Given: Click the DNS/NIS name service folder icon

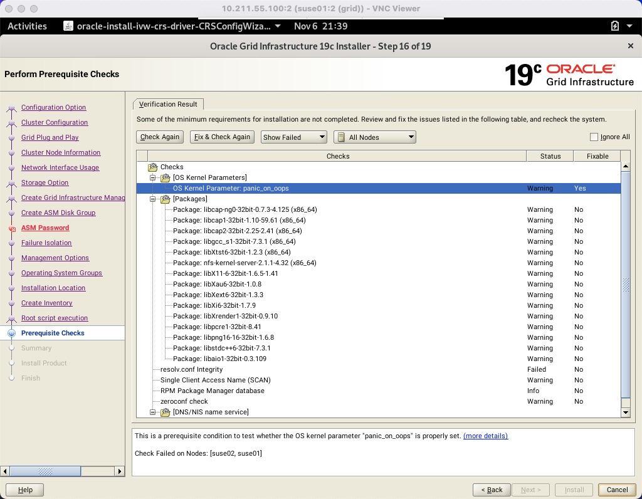Looking at the screenshot, I should (166, 412).
